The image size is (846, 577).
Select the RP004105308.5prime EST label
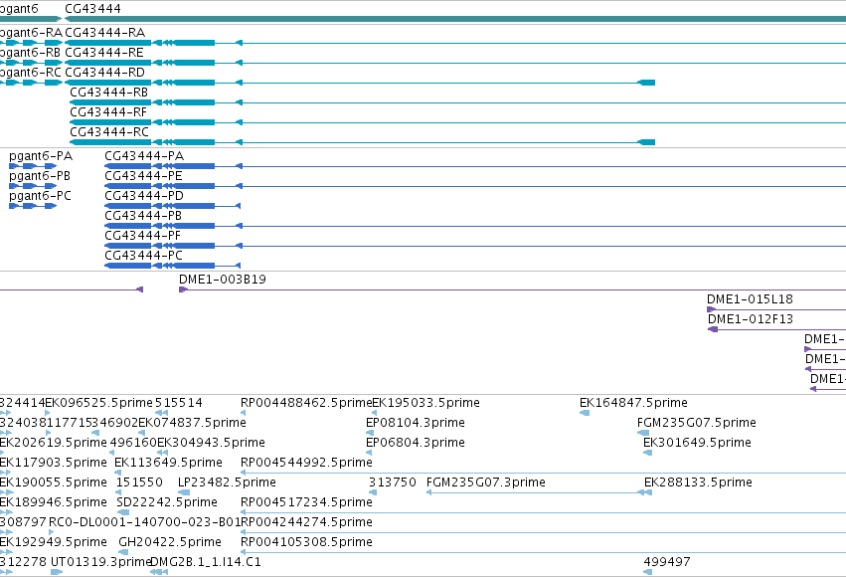[306, 542]
